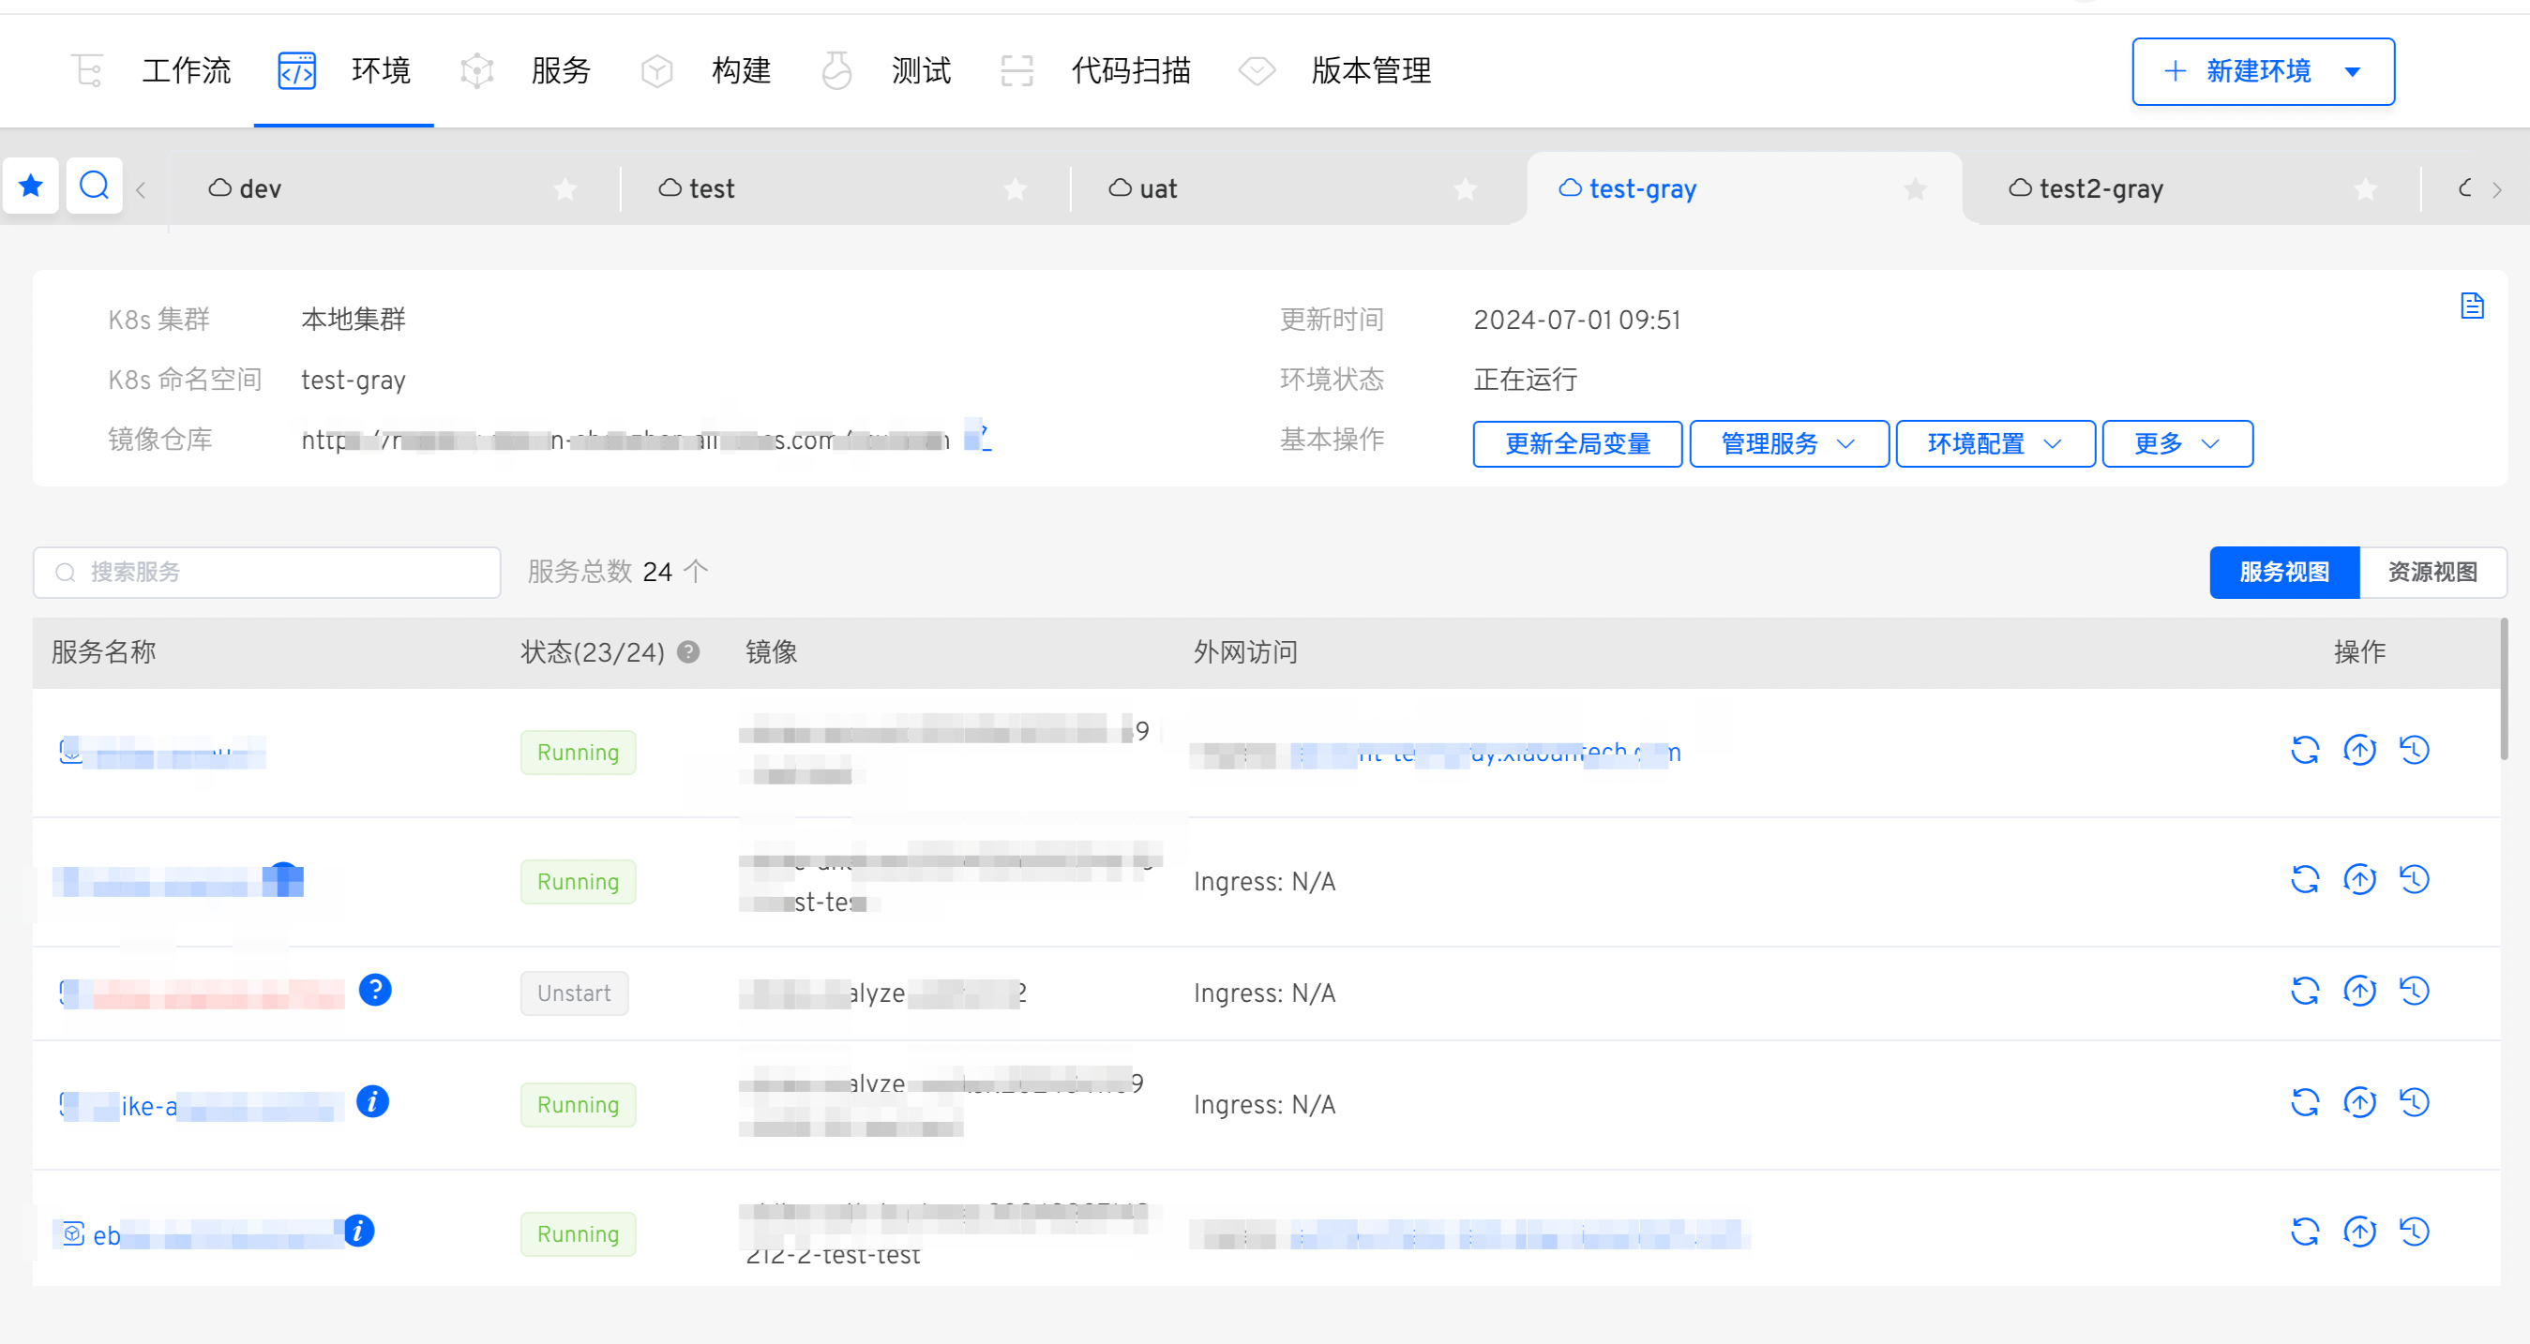Image resolution: width=2530 pixels, height=1344 pixels.
Task: Expand the 更多 dropdown
Action: tap(2176, 443)
